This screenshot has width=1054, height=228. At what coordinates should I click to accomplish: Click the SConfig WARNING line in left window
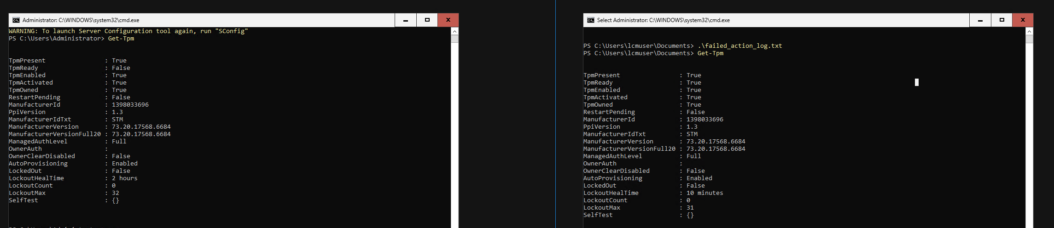click(128, 31)
